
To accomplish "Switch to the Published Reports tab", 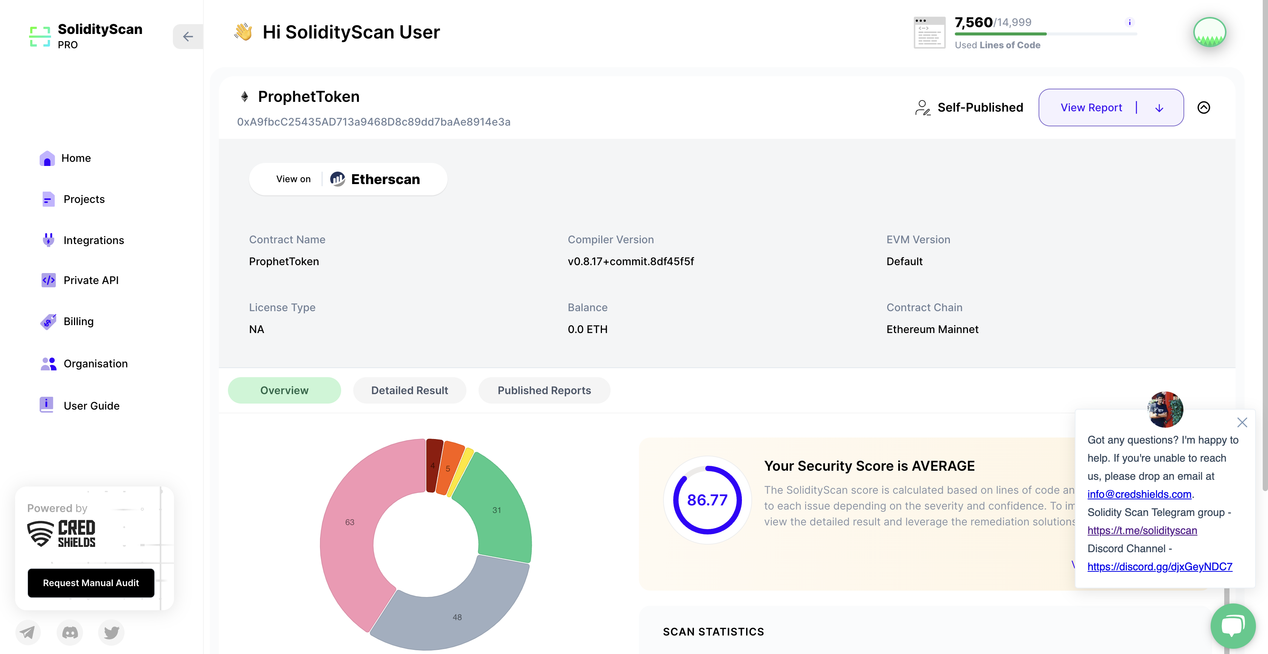I will click(543, 390).
